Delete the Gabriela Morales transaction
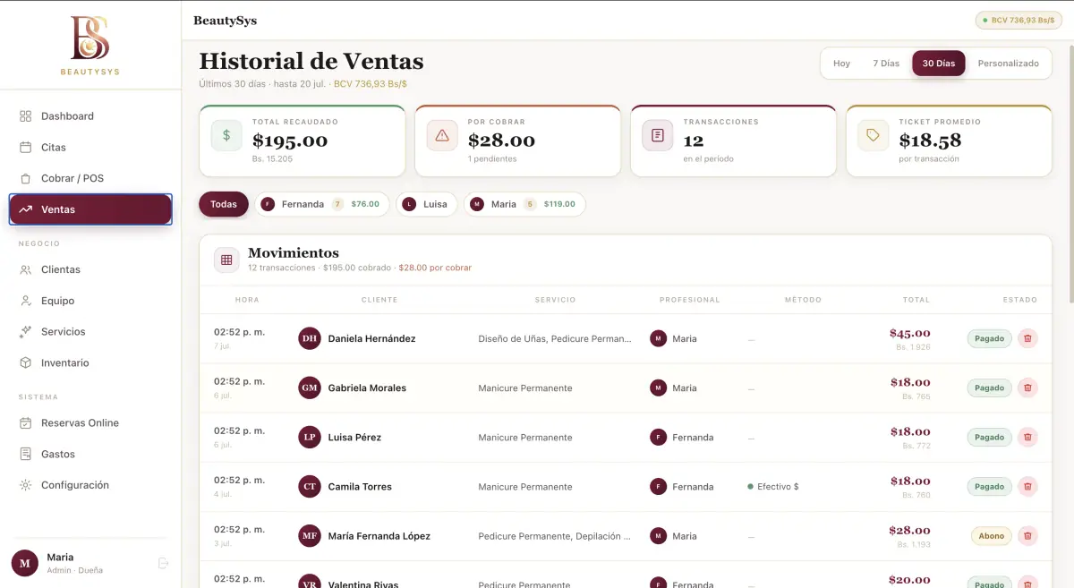 pyautogui.click(x=1027, y=388)
